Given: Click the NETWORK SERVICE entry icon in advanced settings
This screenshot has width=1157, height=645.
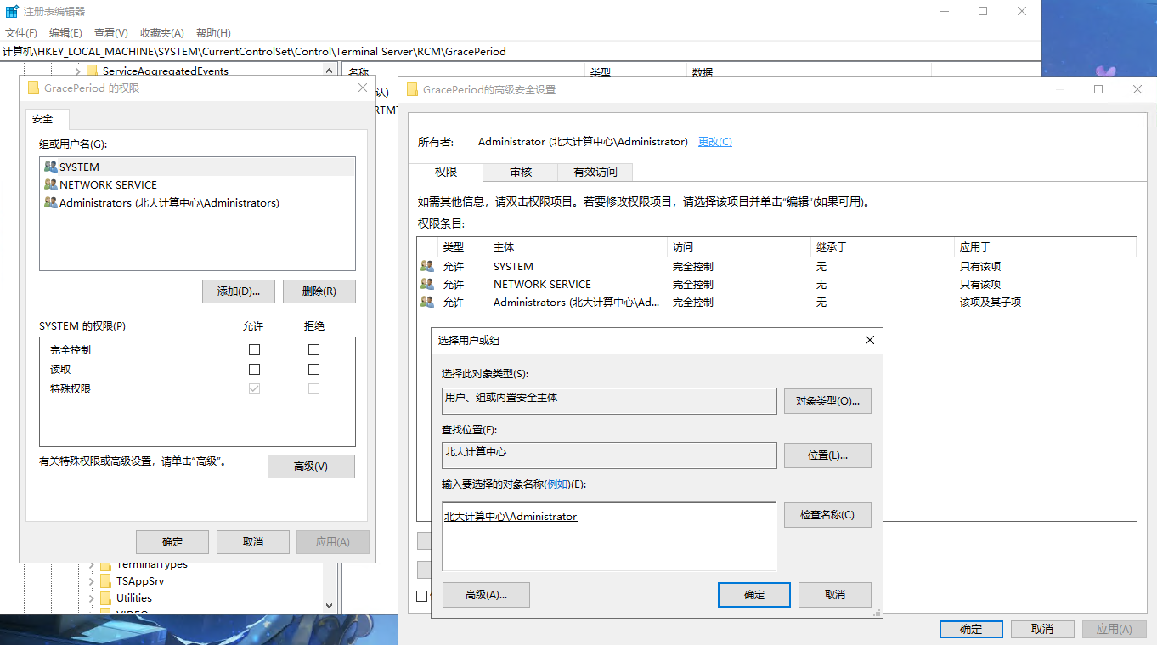Looking at the screenshot, I should pyautogui.click(x=427, y=285).
